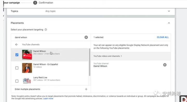Click 'Darrel Wilson' name in selected panel
This screenshot has width=187, height=102.
point(100,66)
